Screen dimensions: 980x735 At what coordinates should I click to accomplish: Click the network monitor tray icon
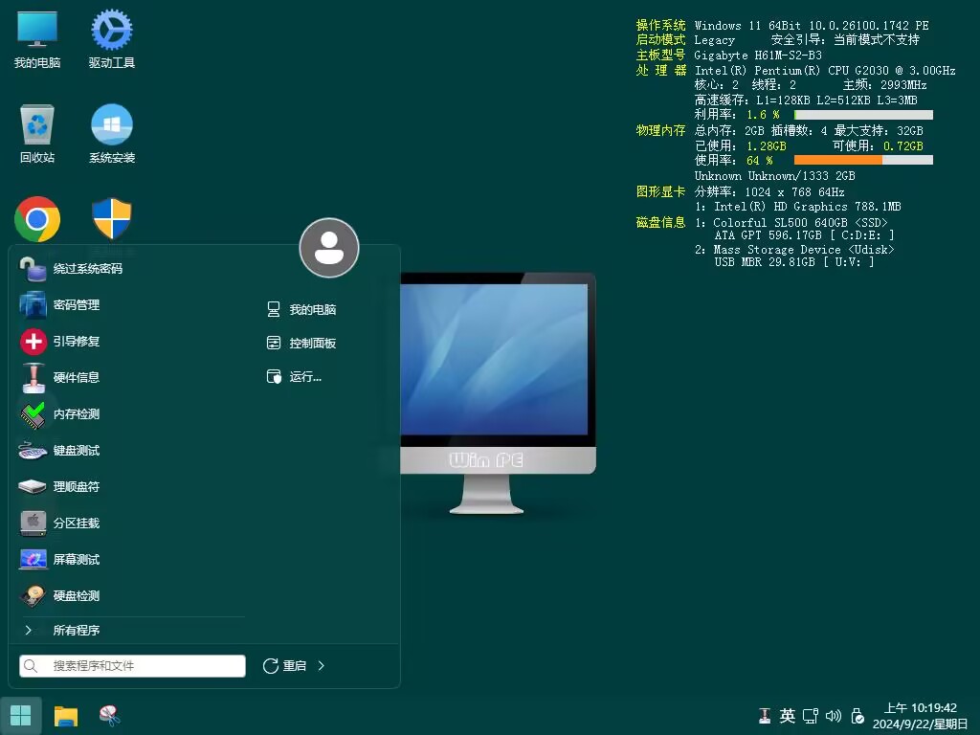point(811,716)
